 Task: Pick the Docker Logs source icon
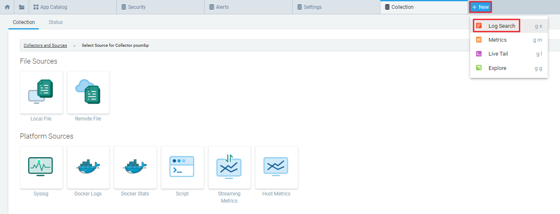tap(88, 167)
